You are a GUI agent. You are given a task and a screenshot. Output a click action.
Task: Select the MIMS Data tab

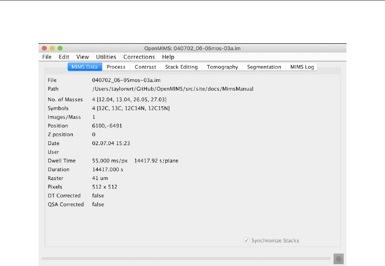[85, 67]
